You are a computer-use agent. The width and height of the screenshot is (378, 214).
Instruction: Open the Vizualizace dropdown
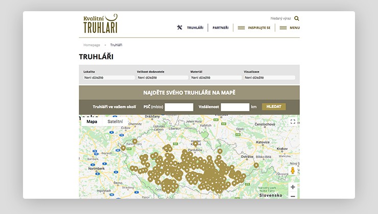(x=269, y=77)
